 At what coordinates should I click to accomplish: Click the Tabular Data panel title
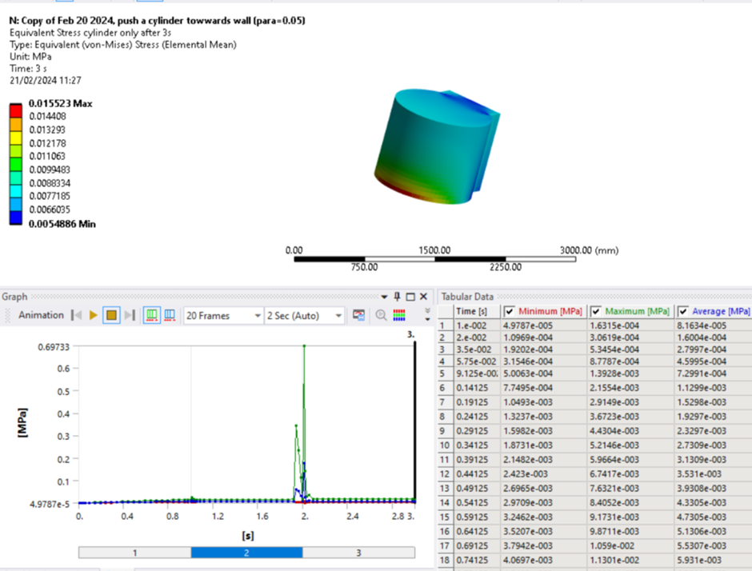(467, 297)
